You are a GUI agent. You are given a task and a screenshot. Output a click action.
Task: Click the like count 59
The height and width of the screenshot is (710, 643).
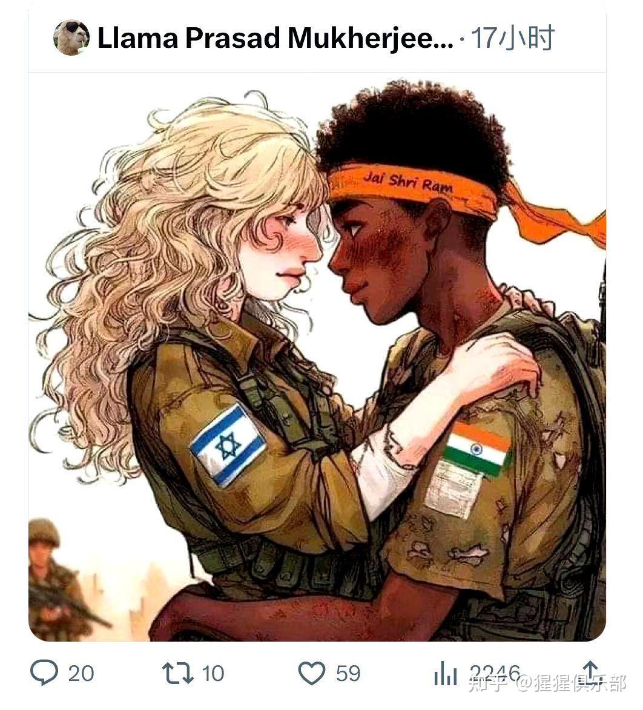[348, 673]
